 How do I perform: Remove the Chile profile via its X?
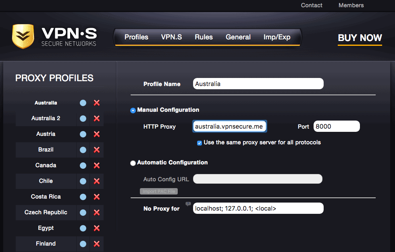[96, 181]
